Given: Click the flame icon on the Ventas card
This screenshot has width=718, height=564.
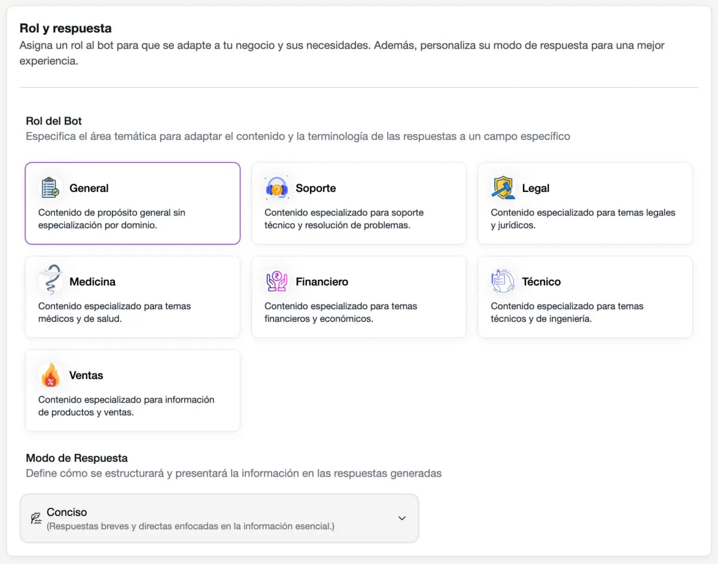Looking at the screenshot, I should click(x=50, y=374).
